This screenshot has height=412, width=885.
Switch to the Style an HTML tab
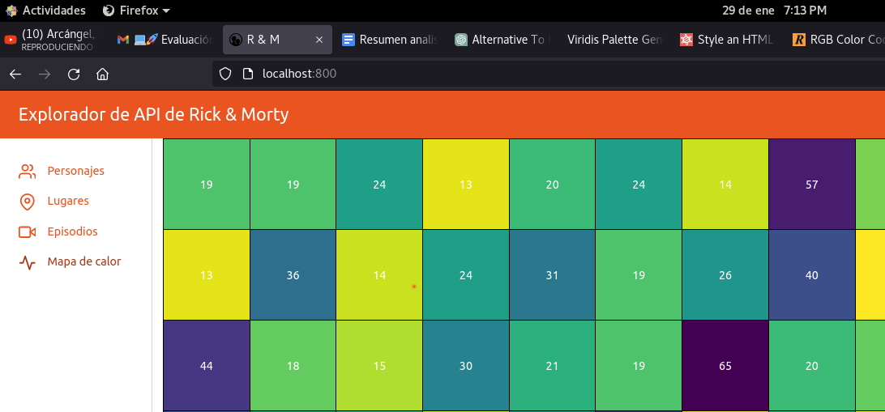coord(727,40)
